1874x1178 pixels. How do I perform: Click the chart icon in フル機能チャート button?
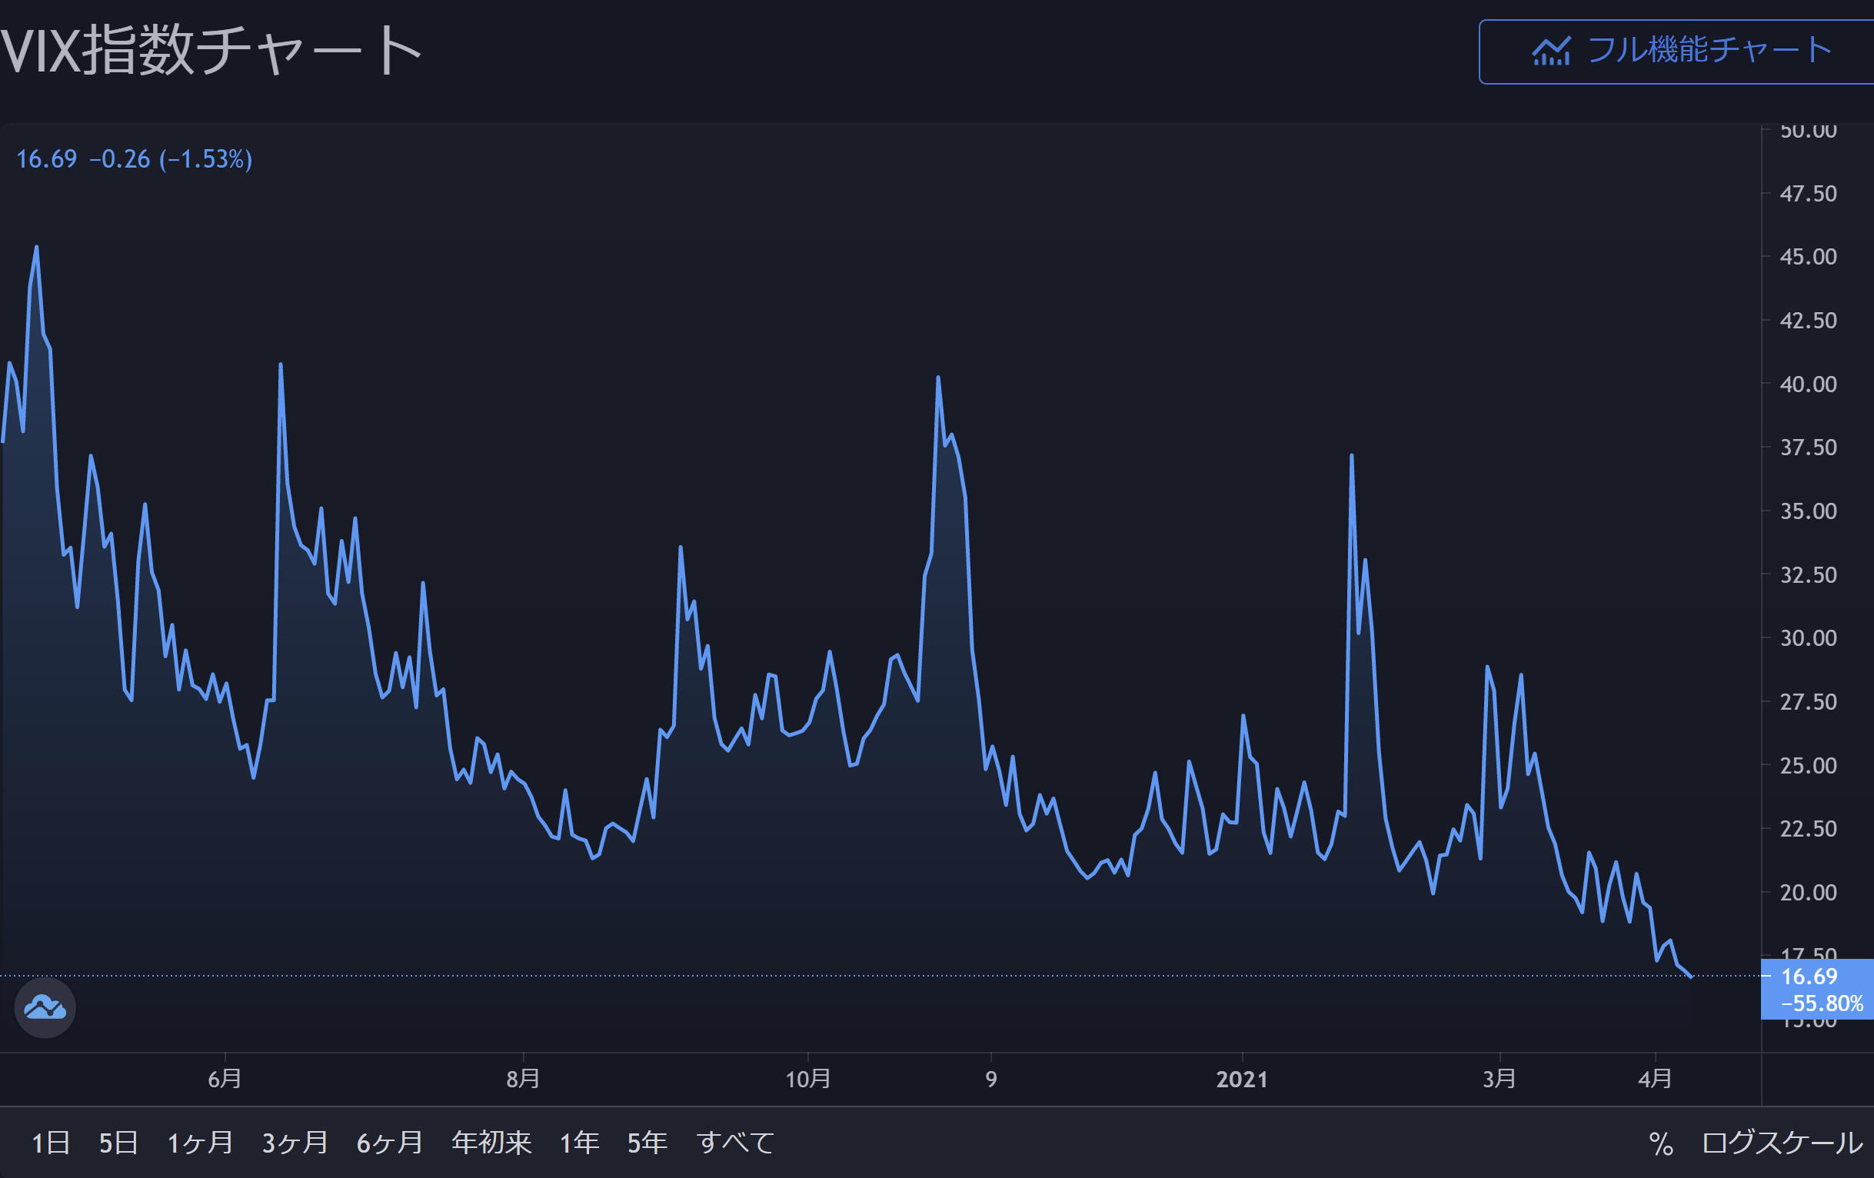point(1551,52)
